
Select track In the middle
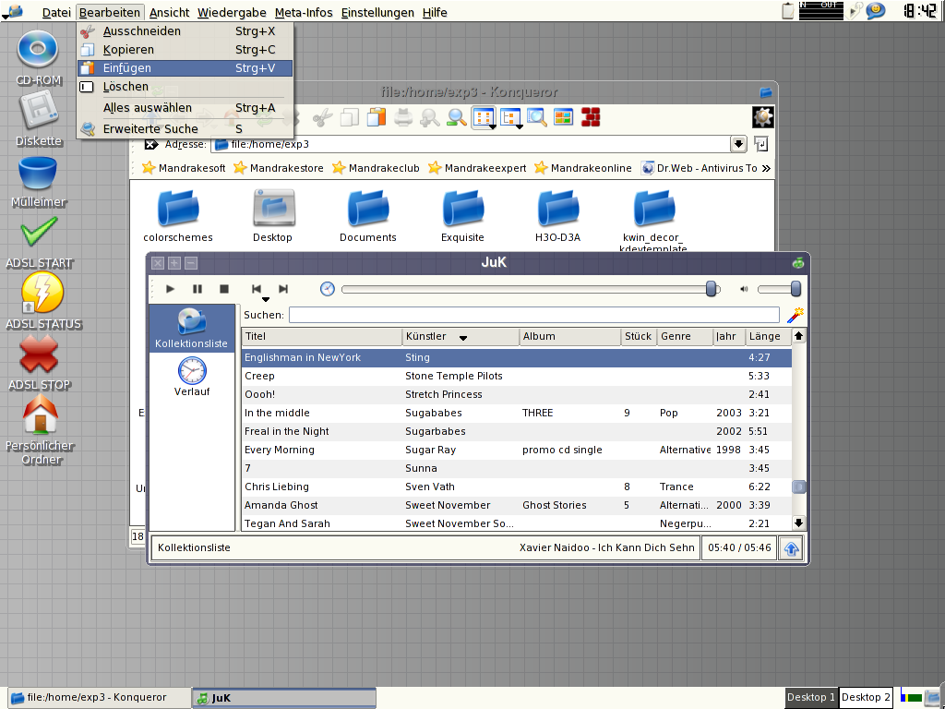click(x=517, y=413)
